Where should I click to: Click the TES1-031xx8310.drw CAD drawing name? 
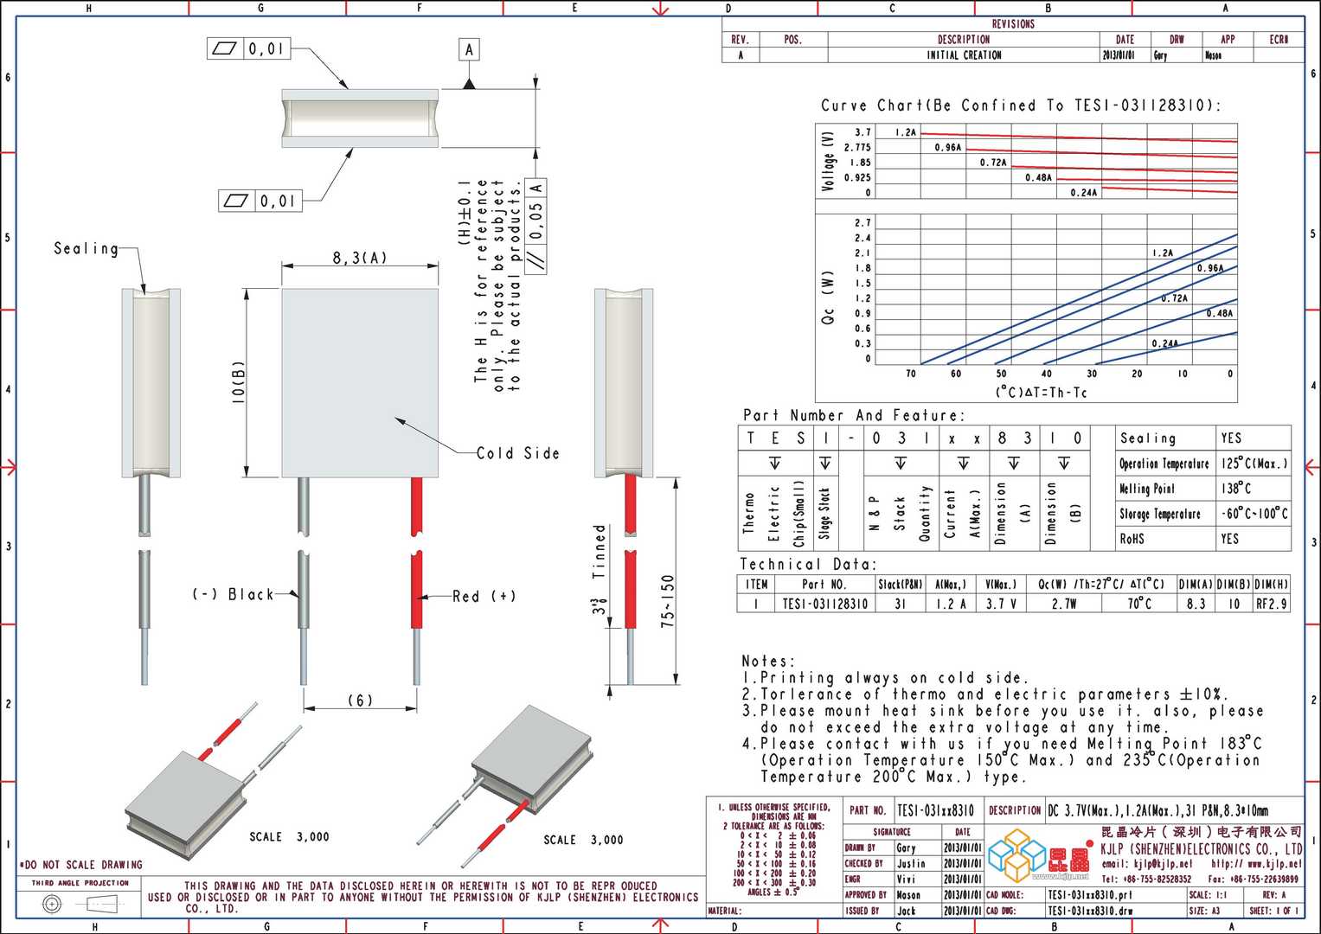(1090, 911)
